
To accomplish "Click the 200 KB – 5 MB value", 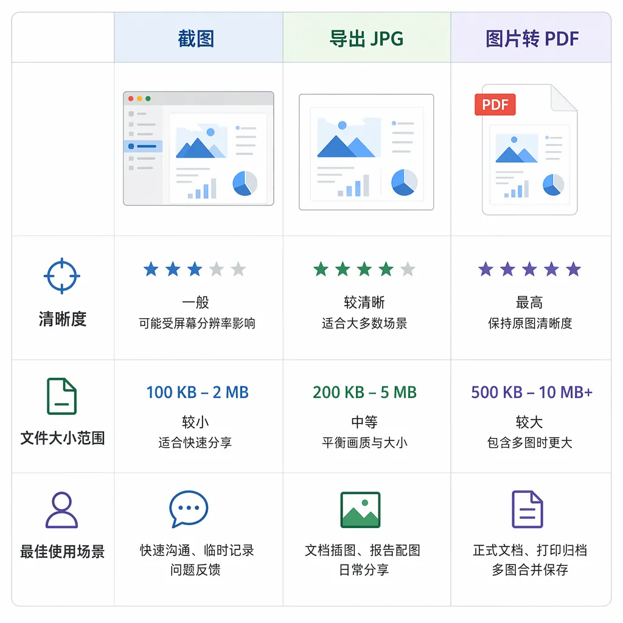I will (x=364, y=392).
